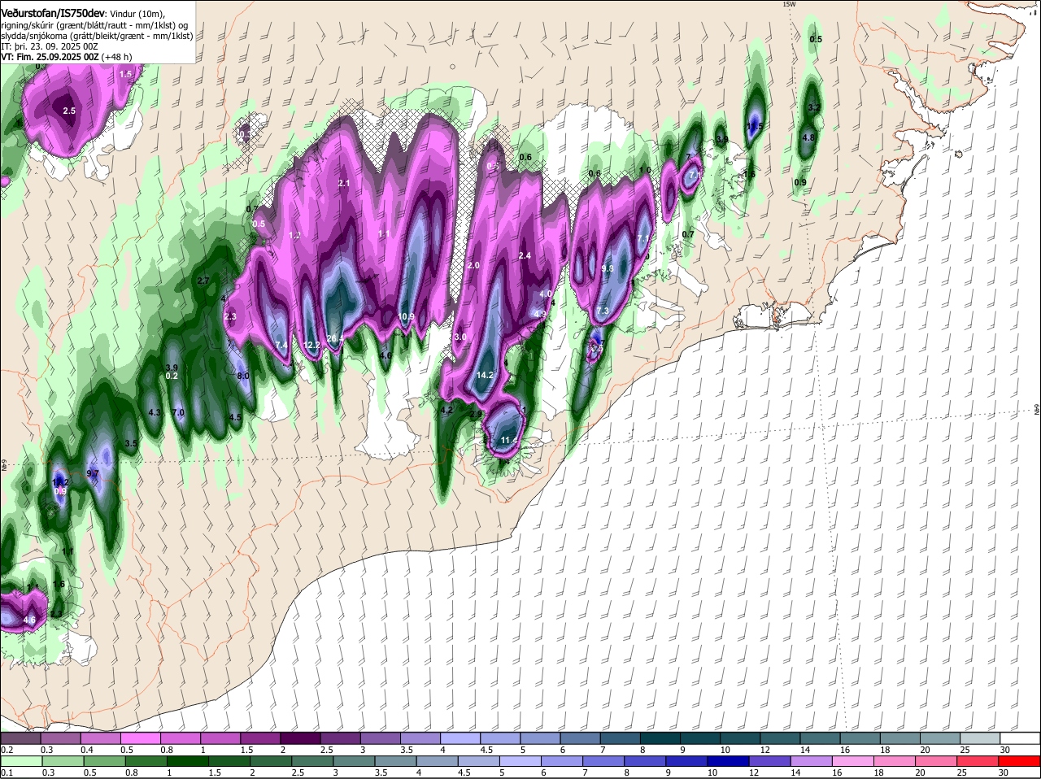Click the 'slydda/snjókoma' legend description line

[97, 36]
